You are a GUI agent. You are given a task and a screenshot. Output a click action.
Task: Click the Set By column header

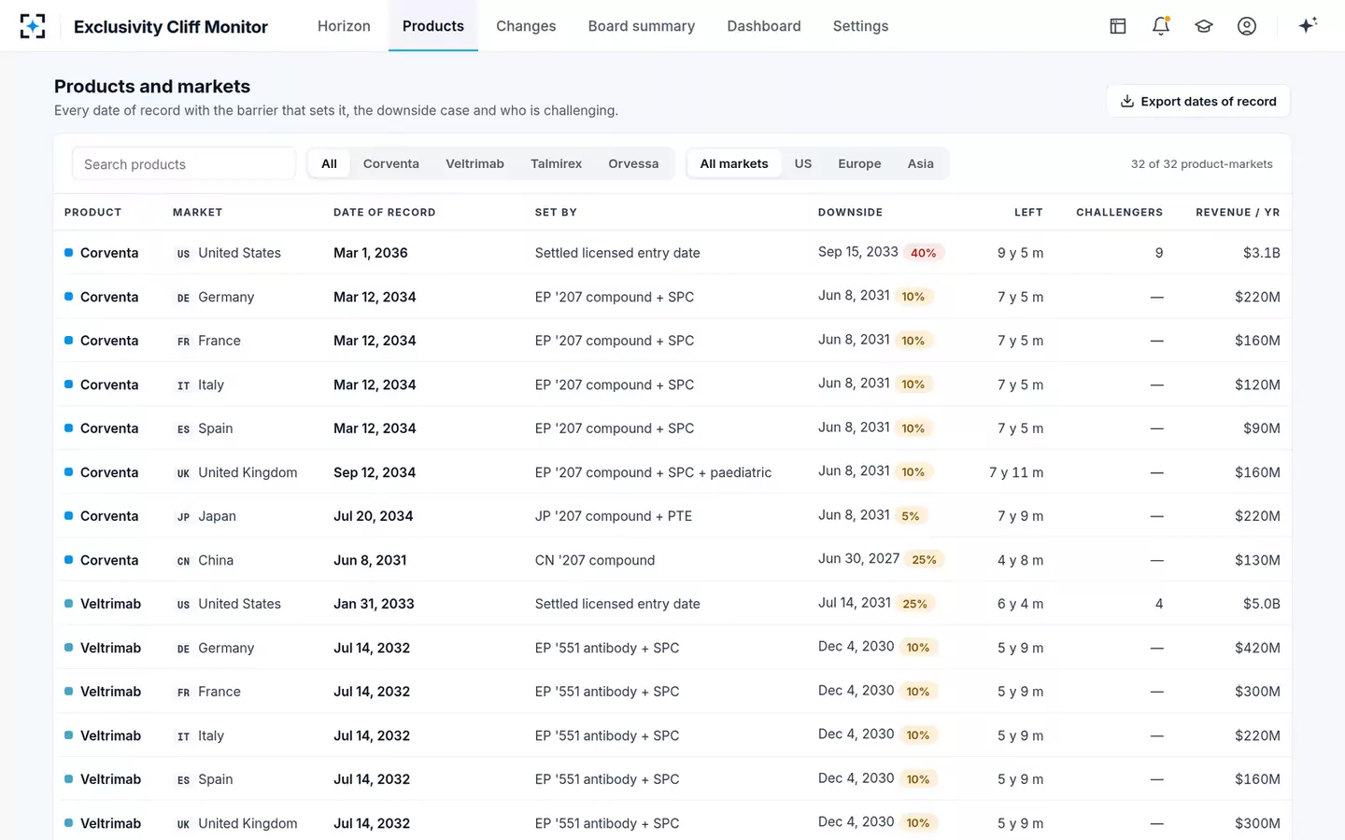pos(556,213)
